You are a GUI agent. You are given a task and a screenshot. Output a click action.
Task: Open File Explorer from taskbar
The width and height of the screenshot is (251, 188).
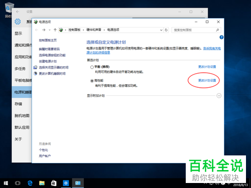pos(42,183)
